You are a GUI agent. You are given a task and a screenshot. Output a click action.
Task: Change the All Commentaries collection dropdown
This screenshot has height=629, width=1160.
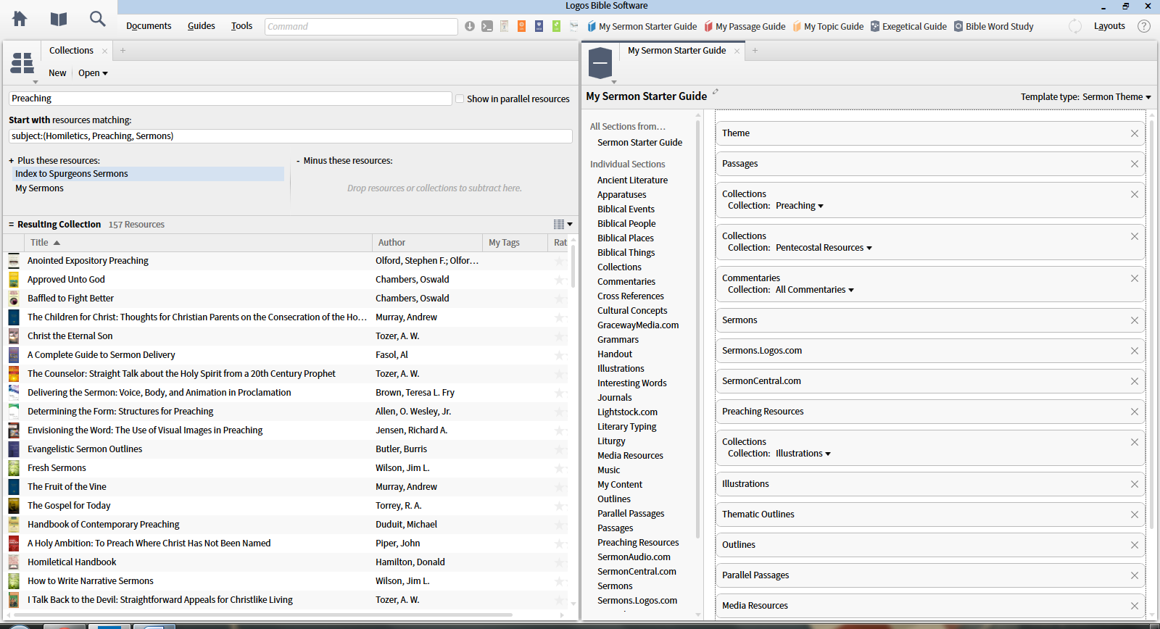tap(815, 290)
